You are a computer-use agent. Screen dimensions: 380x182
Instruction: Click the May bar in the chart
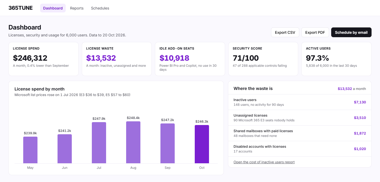pos(30,150)
